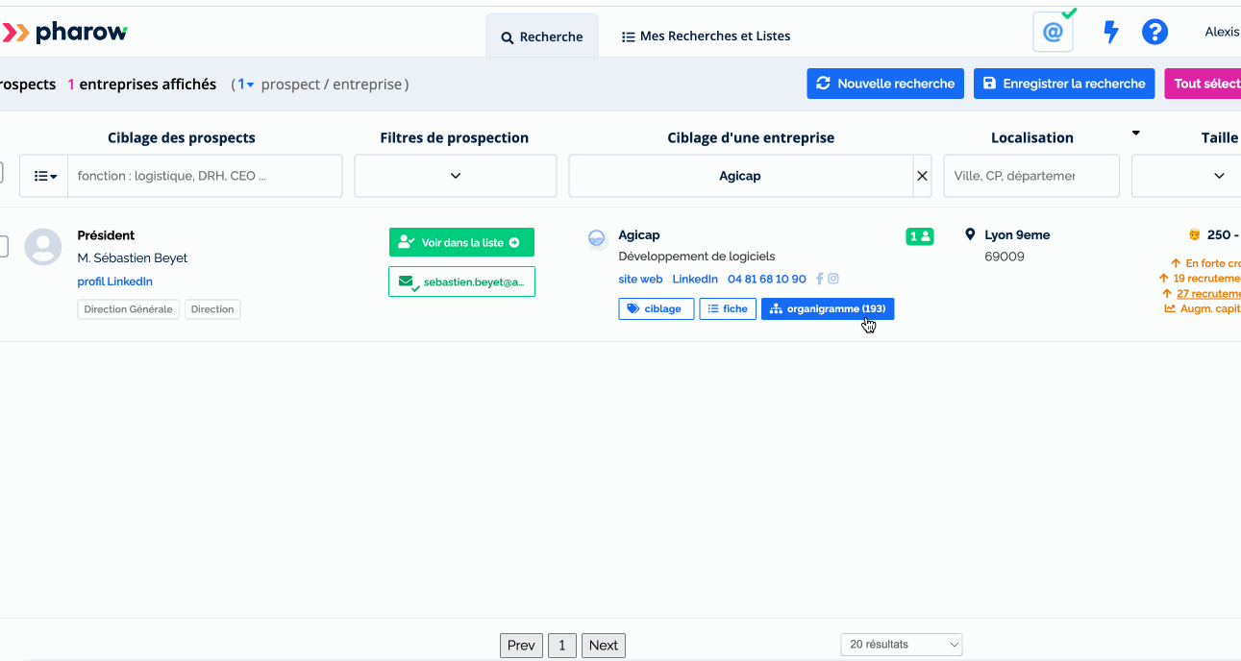Open Agicap's Instagram icon
The image size is (1241, 661).
pos(833,280)
